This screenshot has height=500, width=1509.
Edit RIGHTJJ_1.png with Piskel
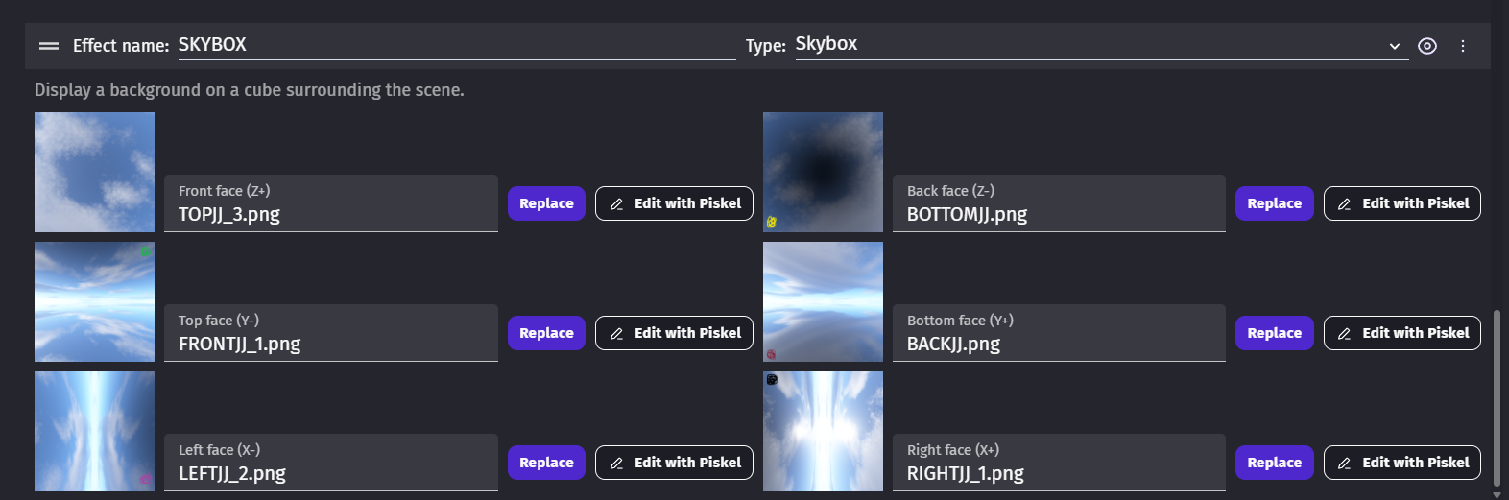[1401, 463]
